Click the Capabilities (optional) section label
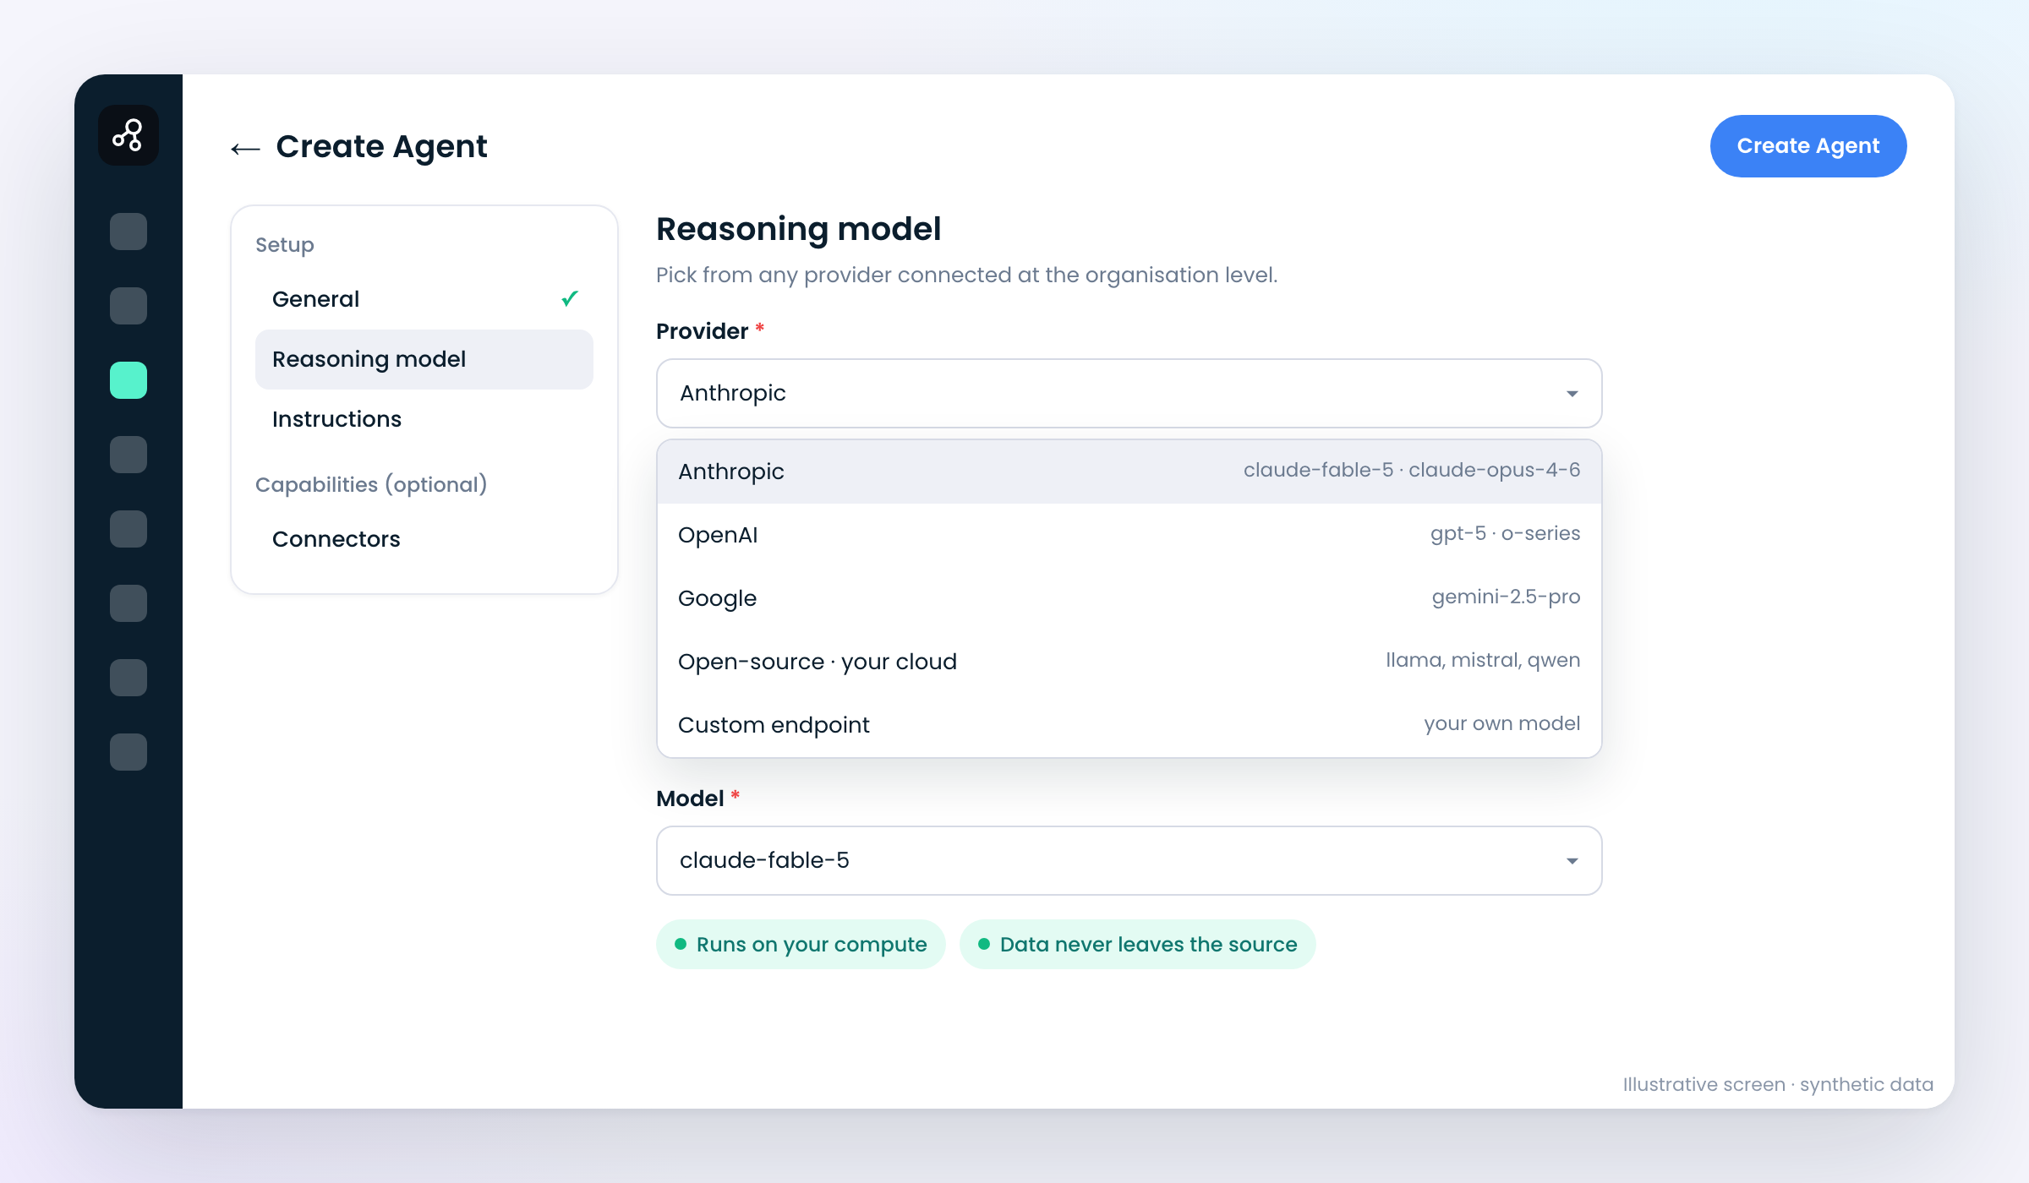Viewport: 2029px width, 1183px height. coord(371,485)
